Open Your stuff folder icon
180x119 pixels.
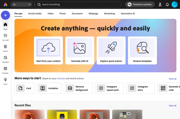(x=5, y=35)
